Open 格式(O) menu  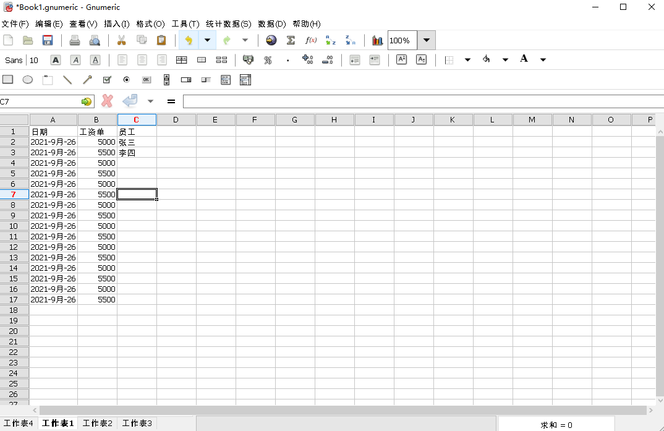click(x=150, y=24)
